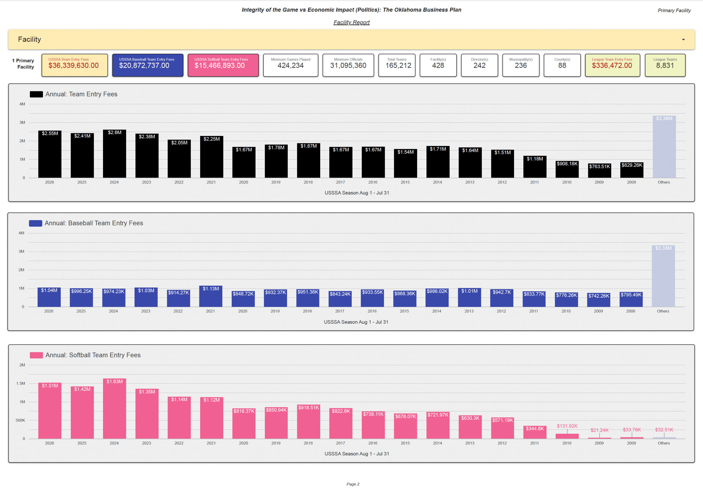Screen dimensions: 703x496
Task: Select the softball 2025 bar labeled $1.42M
Action: (82, 413)
